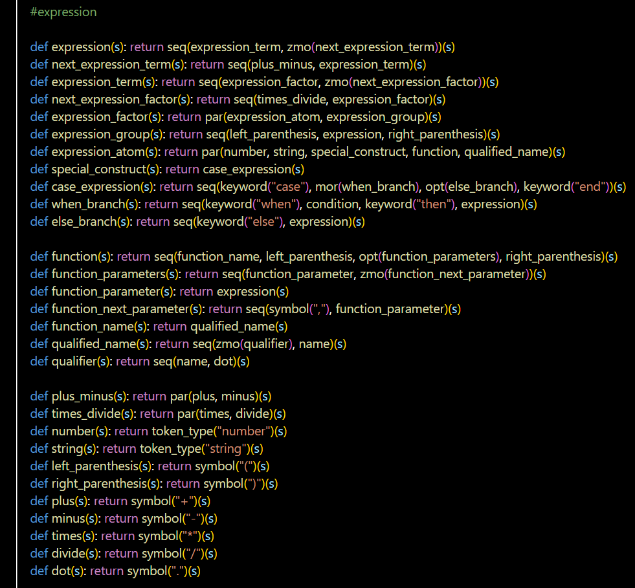Click 'par(plus, minus)' call

(x=214, y=396)
